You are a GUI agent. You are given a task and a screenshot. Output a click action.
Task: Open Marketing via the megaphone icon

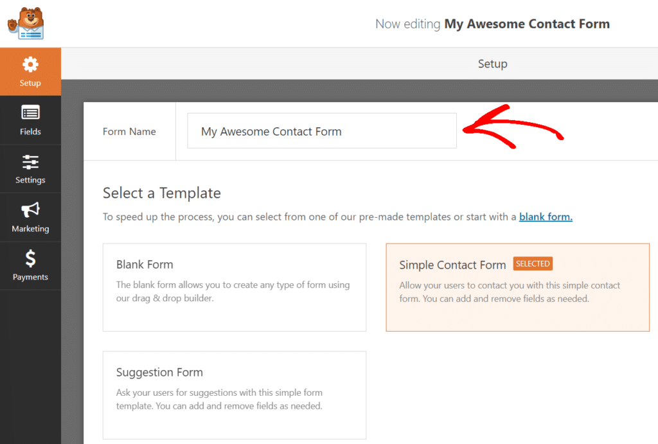pos(30,209)
